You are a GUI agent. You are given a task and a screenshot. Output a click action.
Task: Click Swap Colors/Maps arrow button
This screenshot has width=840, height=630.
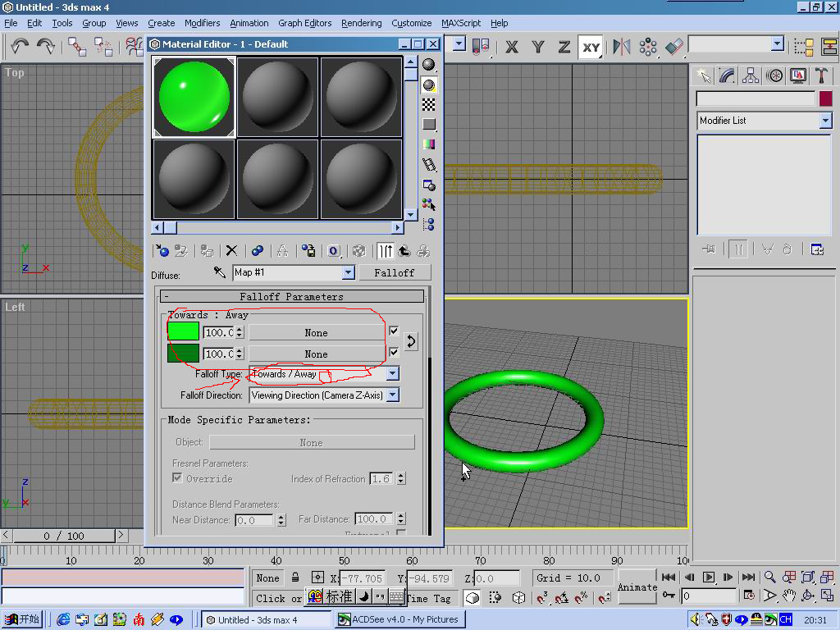point(411,341)
